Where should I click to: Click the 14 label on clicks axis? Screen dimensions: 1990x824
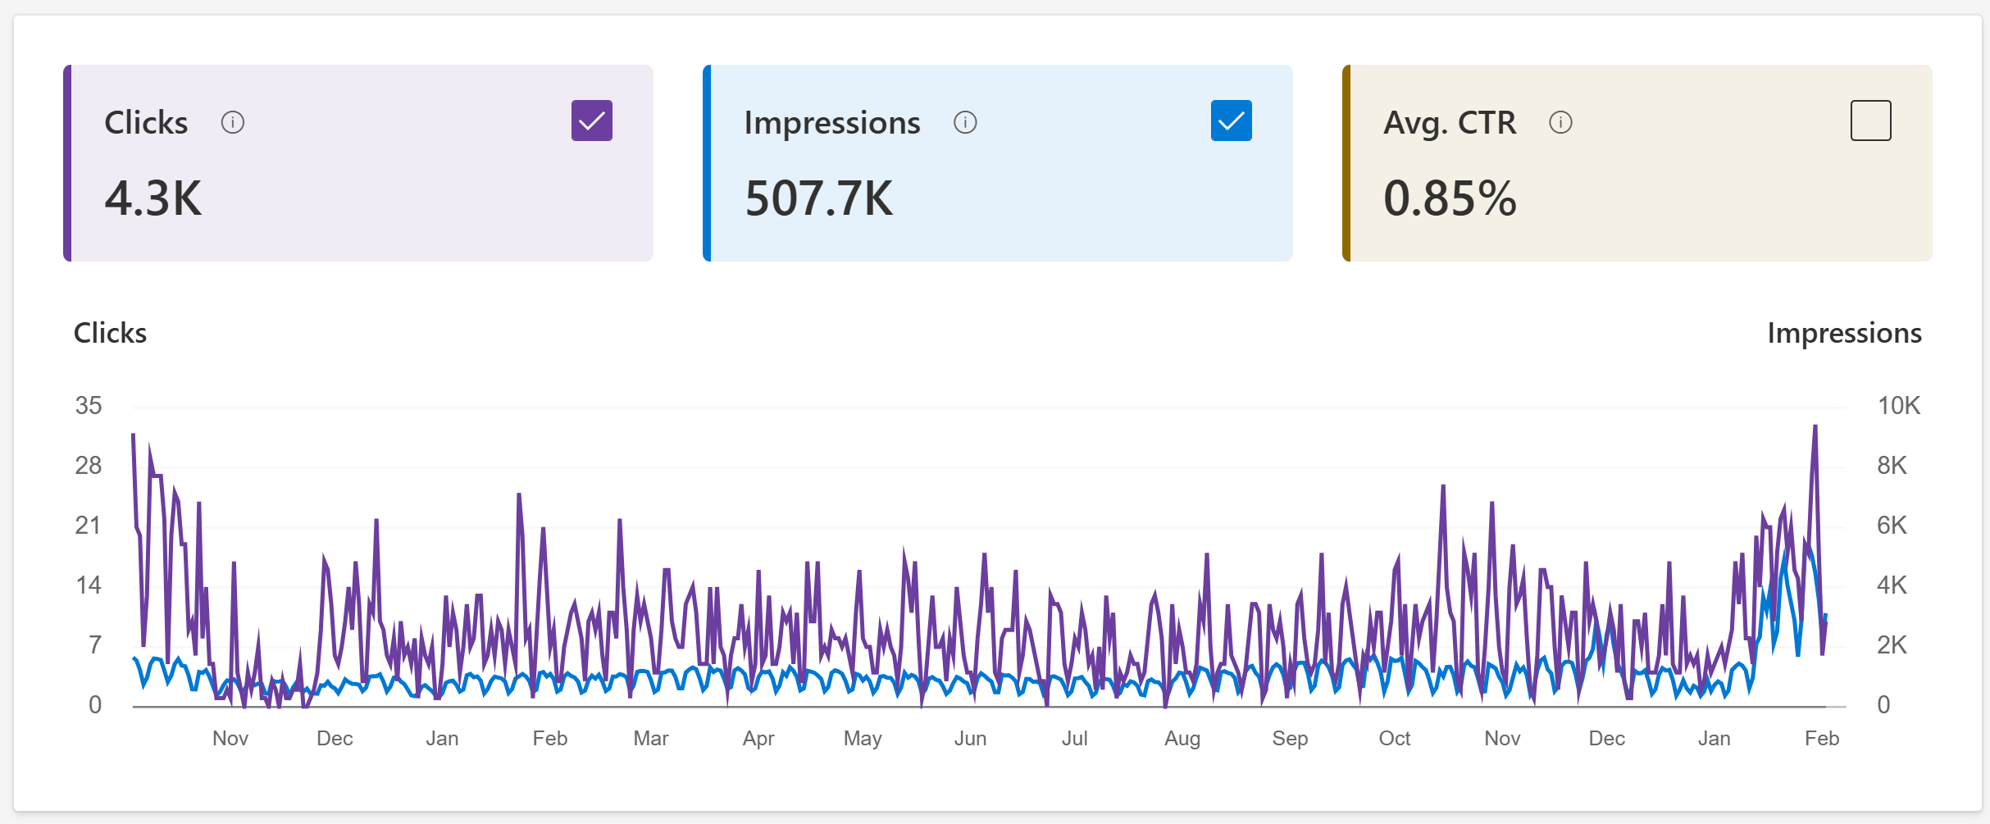(x=89, y=585)
